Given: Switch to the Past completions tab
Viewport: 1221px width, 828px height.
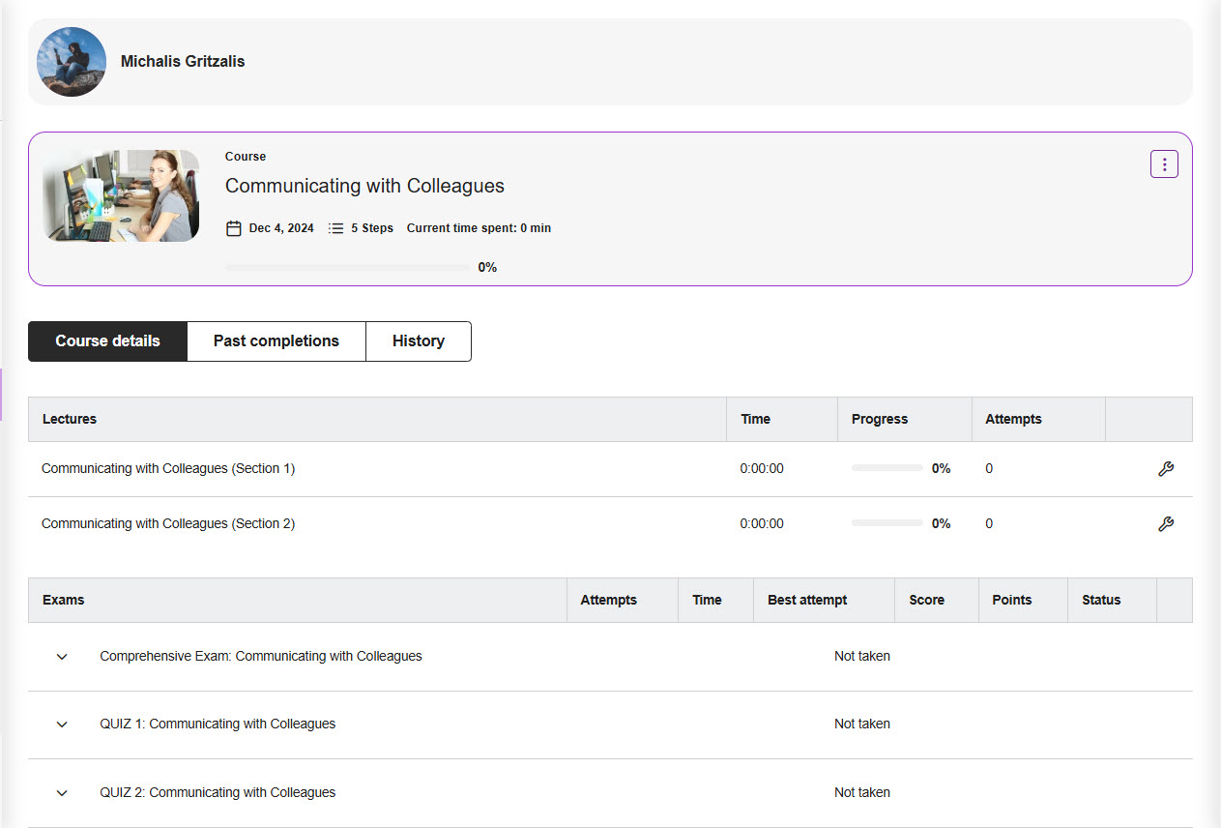Looking at the screenshot, I should click(x=276, y=341).
